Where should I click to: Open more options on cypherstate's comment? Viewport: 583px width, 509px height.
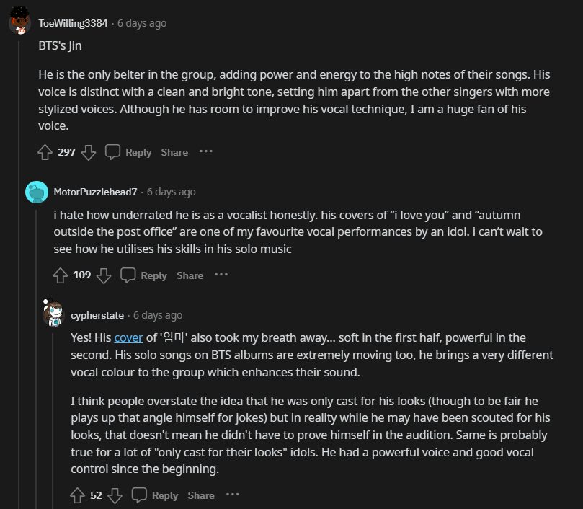233,495
